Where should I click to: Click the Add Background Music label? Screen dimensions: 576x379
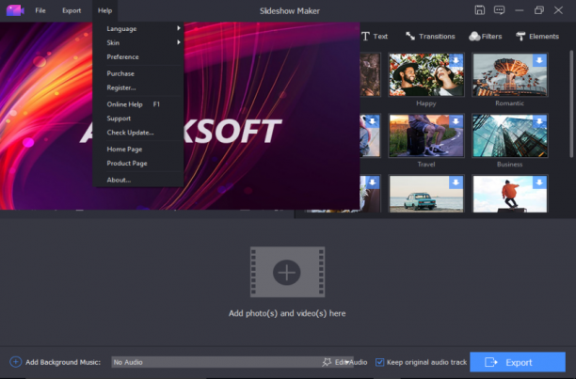pyautogui.click(x=63, y=362)
